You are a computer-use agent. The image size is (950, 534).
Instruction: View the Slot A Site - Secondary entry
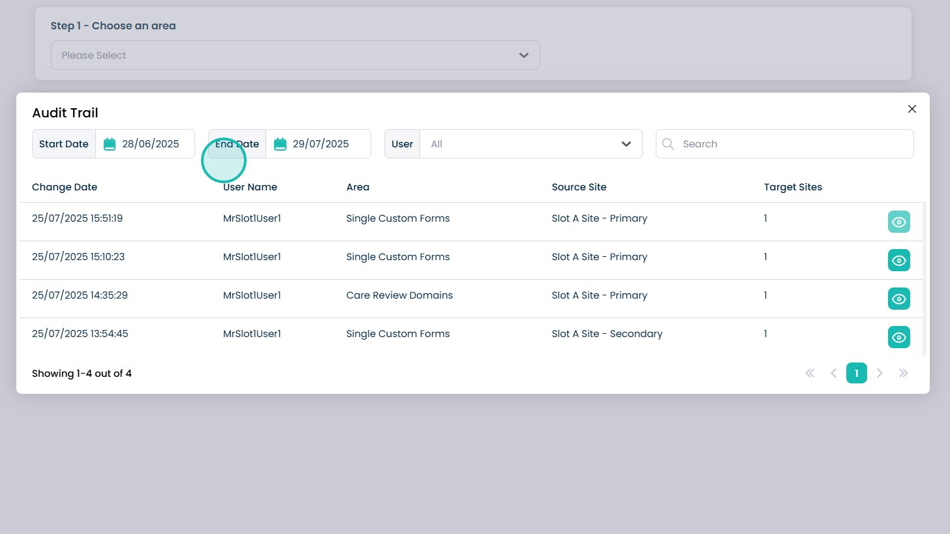pyautogui.click(x=898, y=337)
